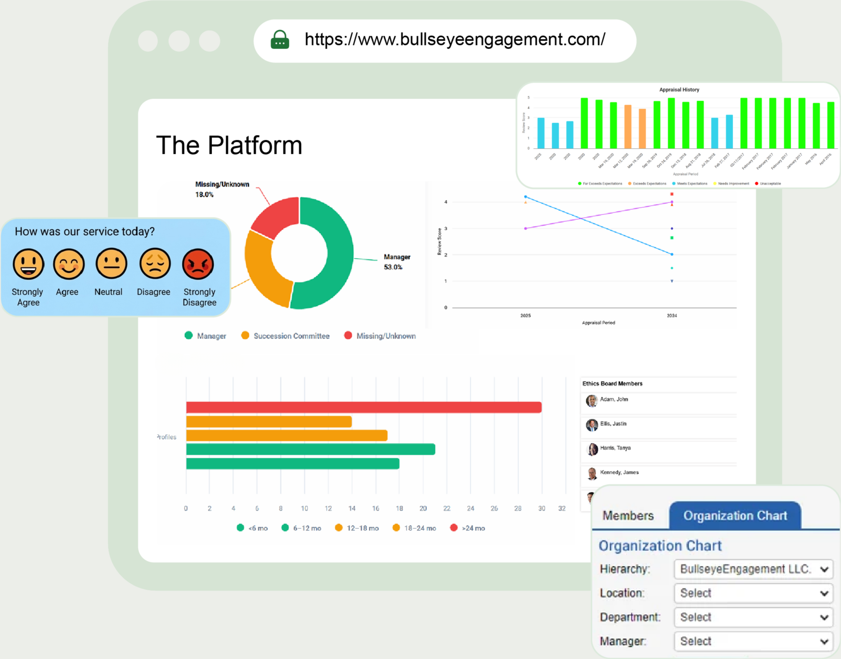This screenshot has width=841, height=659.
Task: Click Ellis, Justin member name
Action: [x=613, y=424]
